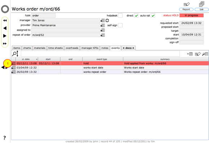
Task: Open works start date row icon
Action: click(14, 68)
